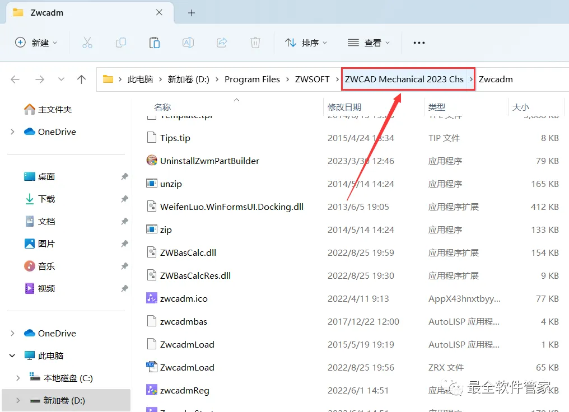Add a new tab with plus button
The image size is (569, 412).
point(191,13)
